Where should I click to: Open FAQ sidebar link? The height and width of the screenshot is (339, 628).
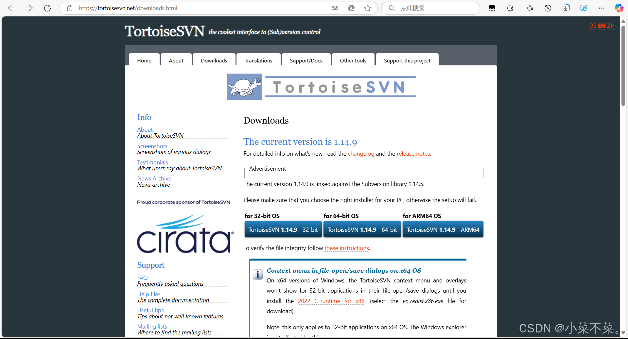pos(143,278)
